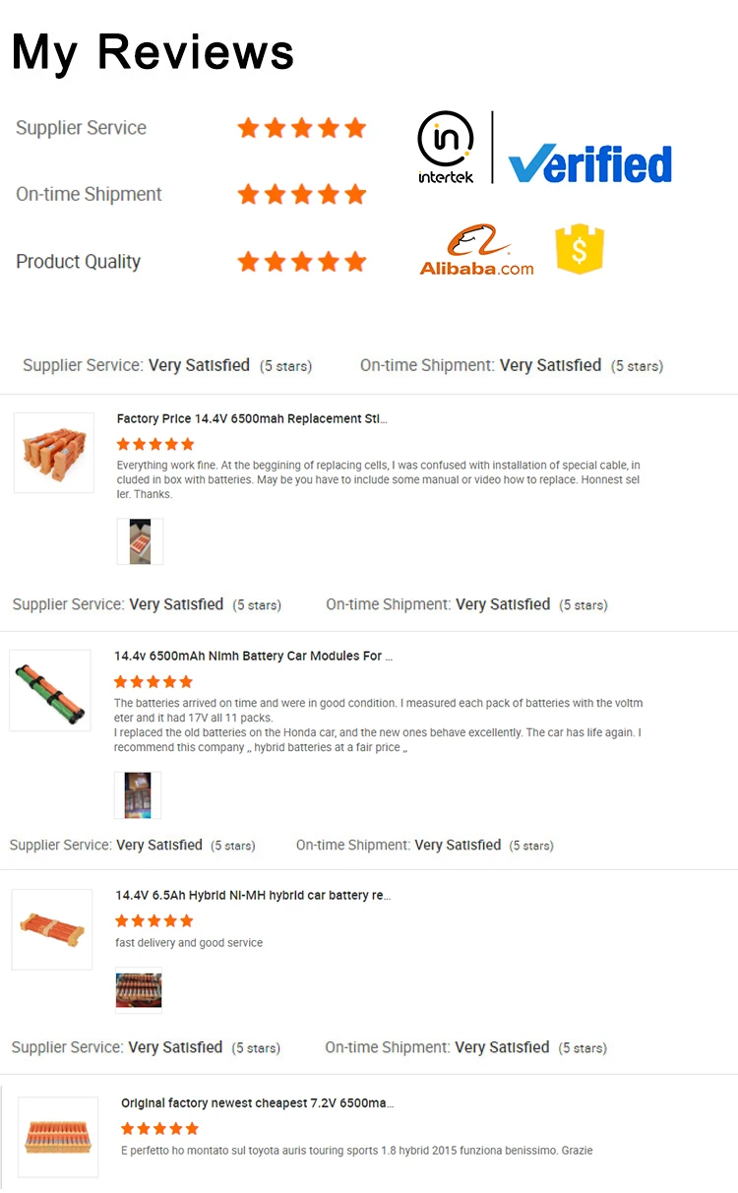738x1193 pixels.
Task: Click star rating of the Italian review
Action: tap(159, 1128)
